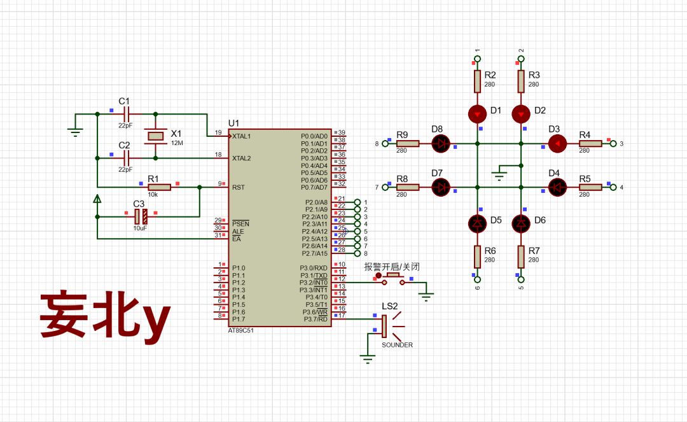Click the P3.7/RD pin label

click(x=316, y=319)
